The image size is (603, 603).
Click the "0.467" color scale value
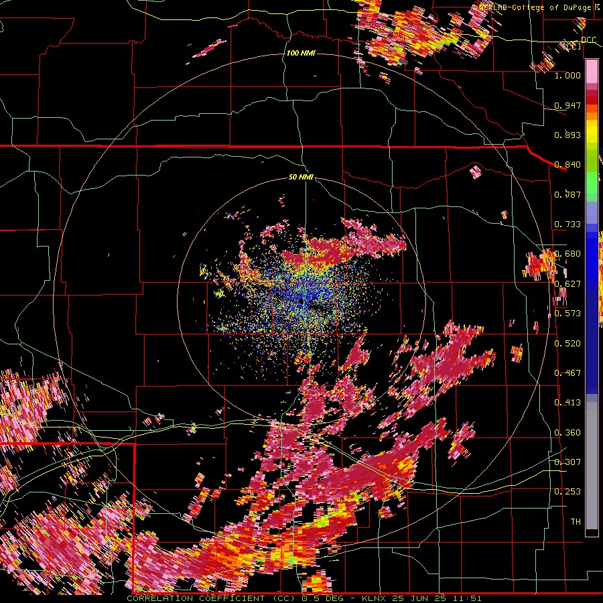[567, 373]
